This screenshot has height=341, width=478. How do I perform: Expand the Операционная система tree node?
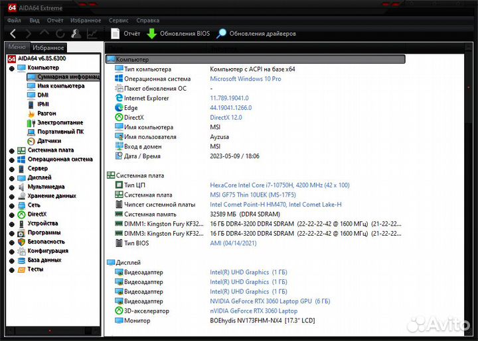[x=11, y=160]
